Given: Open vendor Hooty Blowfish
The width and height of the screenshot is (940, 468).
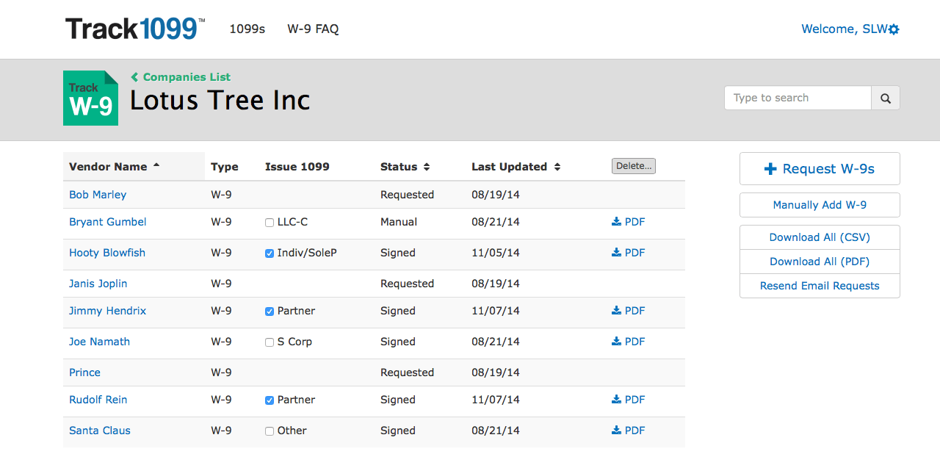Looking at the screenshot, I should [107, 253].
